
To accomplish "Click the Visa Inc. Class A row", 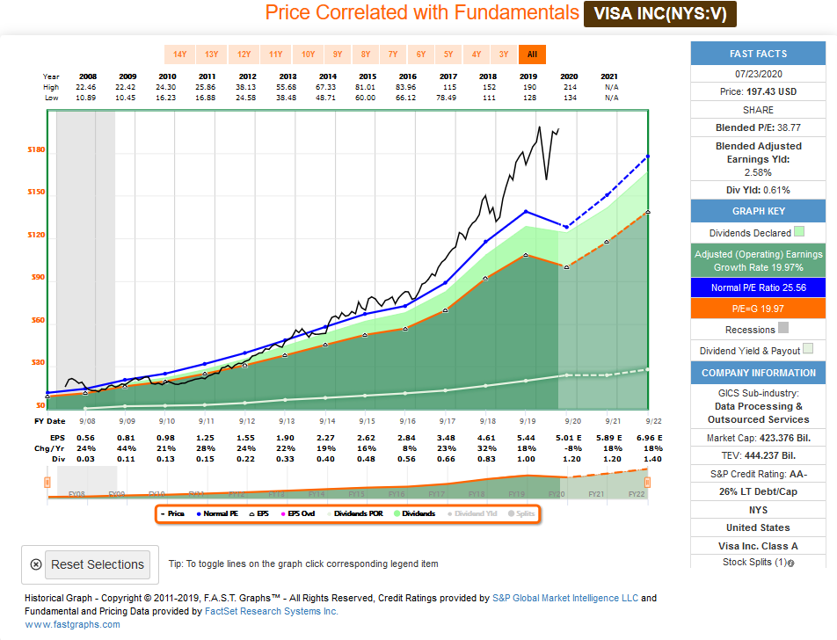I will pos(758,546).
